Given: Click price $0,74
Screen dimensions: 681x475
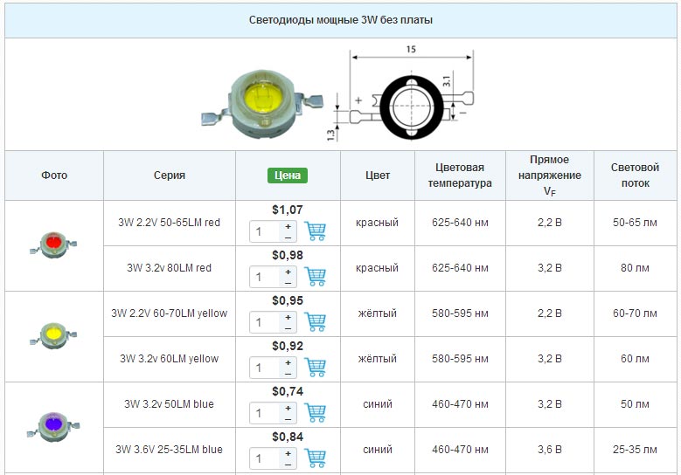Looking at the screenshot, I should click(x=288, y=391).
